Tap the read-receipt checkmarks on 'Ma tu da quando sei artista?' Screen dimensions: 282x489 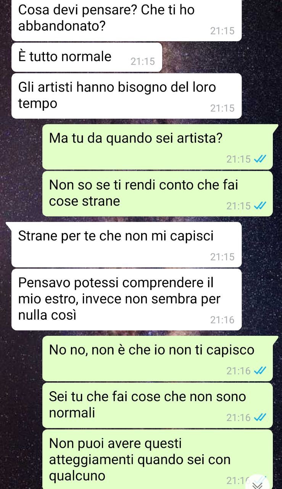(x=259, y=159)
